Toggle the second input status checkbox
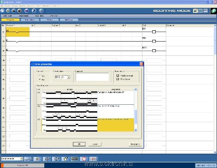The image size is (217, 168). (x=118, y=79)
